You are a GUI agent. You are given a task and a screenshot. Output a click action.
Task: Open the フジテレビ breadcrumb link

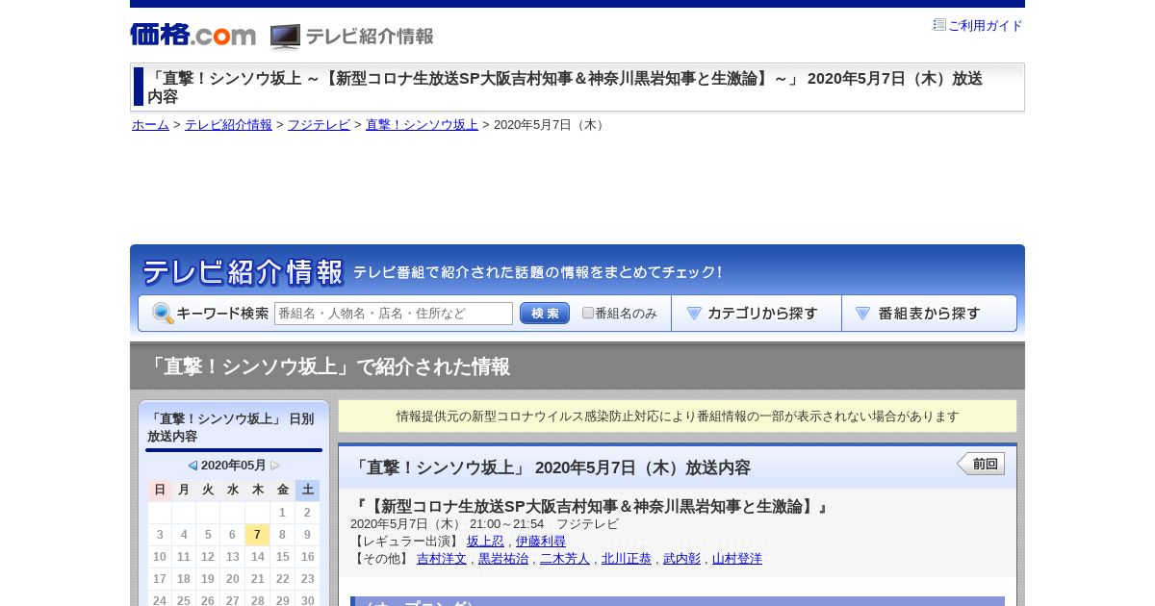pos(319,125)
